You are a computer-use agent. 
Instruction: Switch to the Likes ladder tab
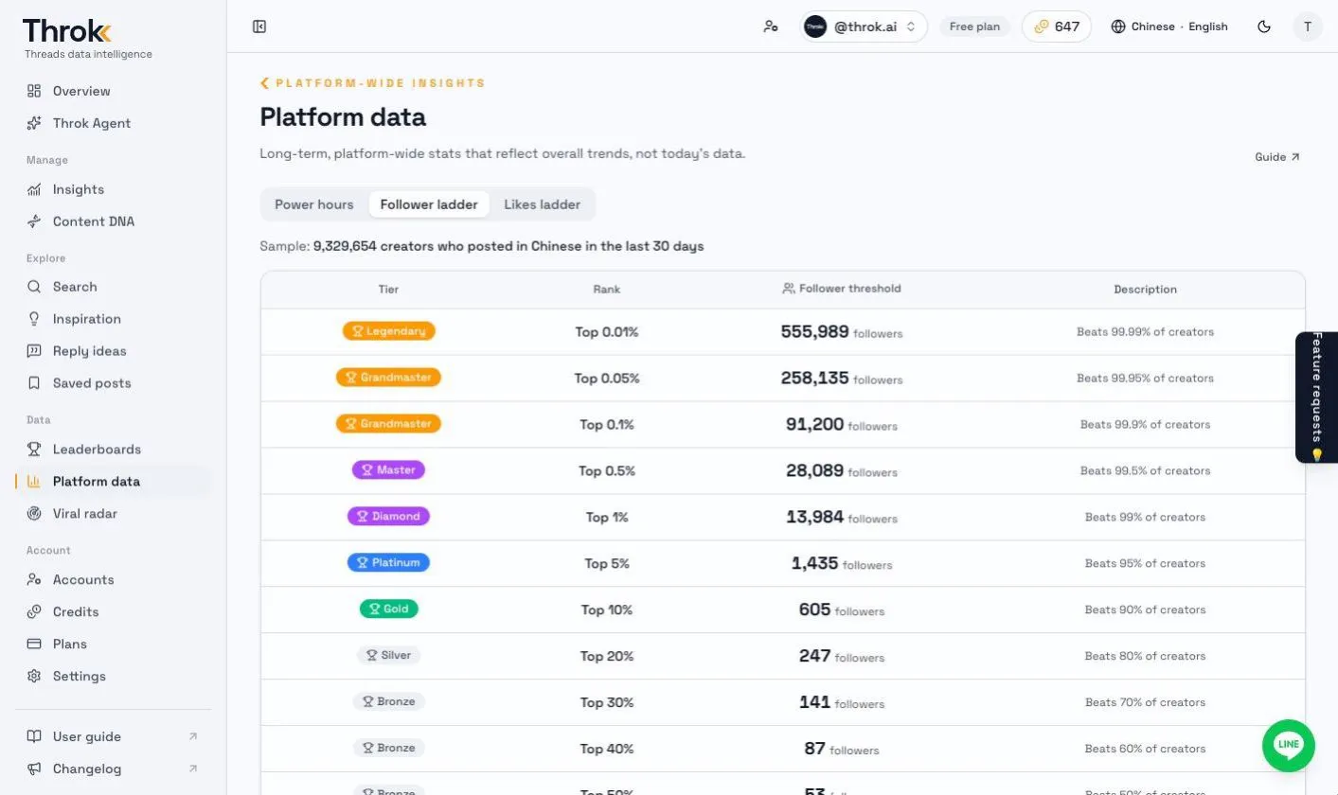click(542, 204)
